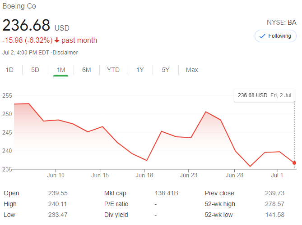The image size is (302, 225).
Task: Switch to the 6M time range
Action: coord(87,70)
